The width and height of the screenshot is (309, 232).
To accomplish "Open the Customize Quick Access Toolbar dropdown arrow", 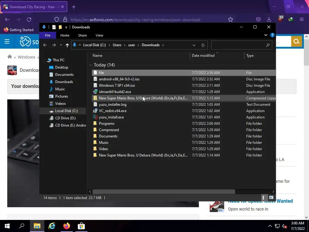I will click(x=66, y=27).
